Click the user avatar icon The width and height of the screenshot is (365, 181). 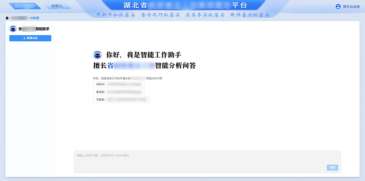338,6
